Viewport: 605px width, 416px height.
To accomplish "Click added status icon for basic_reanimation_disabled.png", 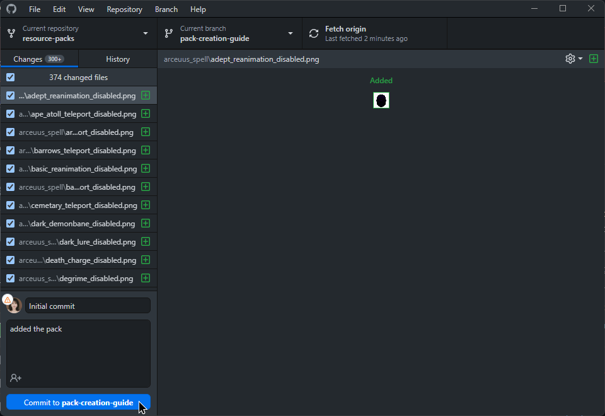I will coord(146,169).
